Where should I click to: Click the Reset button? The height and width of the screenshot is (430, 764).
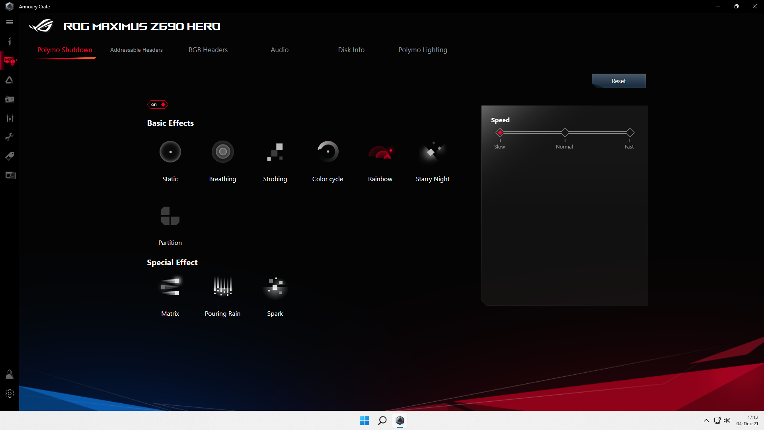[618, 81]
